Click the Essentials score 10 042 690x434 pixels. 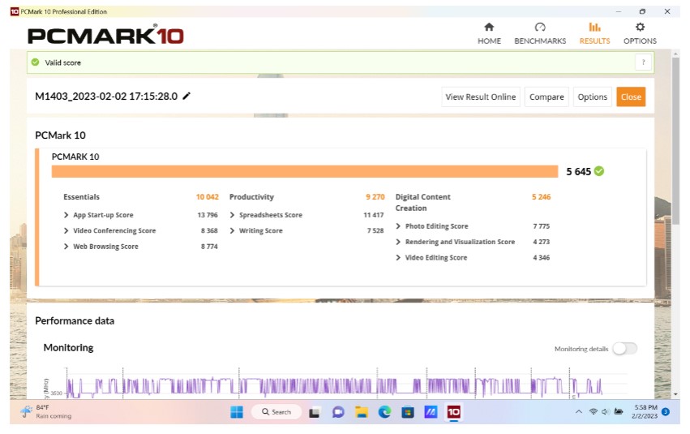pos(207,197)
